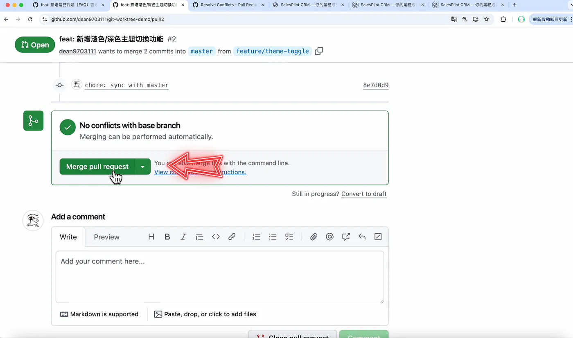Open the chore: sync with master commit
Viewport: 573px width, 338px height.
(x=126, y=85)
